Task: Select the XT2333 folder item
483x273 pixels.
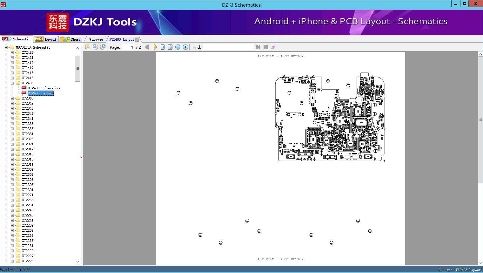Action: click(28, 129)
